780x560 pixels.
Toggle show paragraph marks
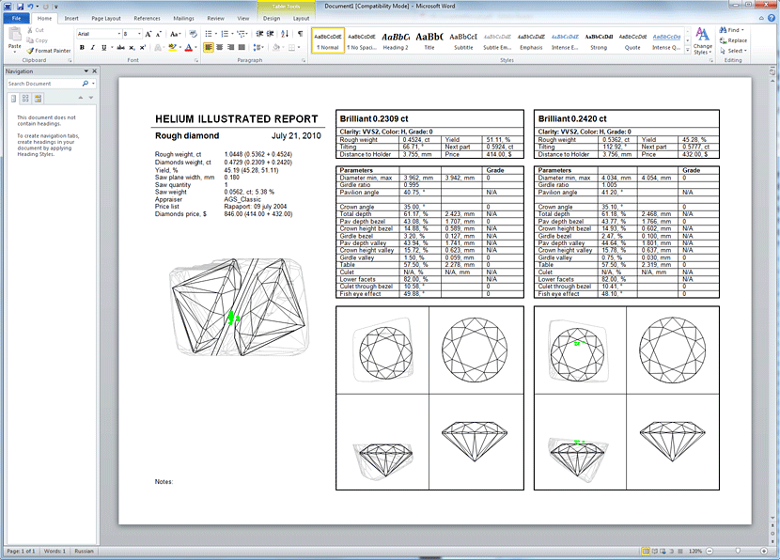[299, 33]
